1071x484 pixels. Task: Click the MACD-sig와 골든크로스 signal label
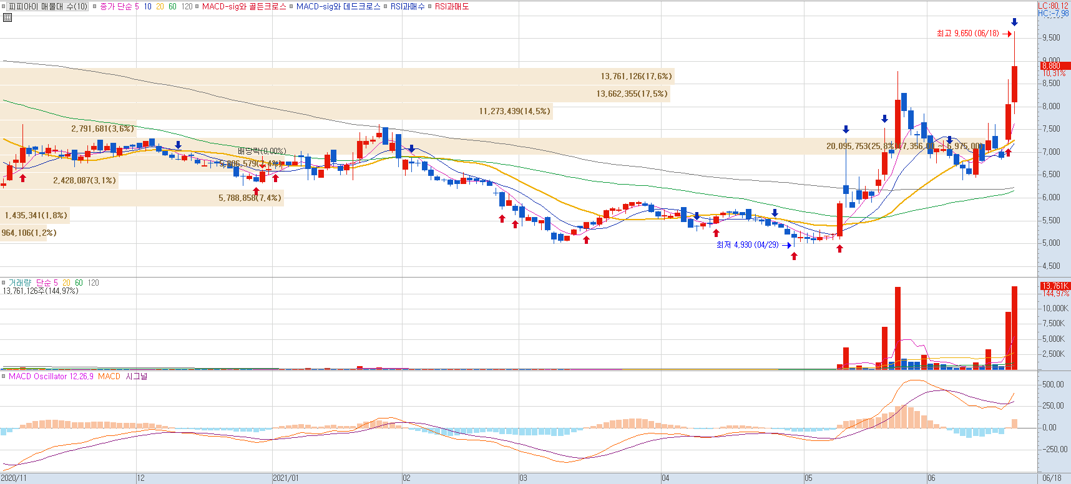[244, 6]
